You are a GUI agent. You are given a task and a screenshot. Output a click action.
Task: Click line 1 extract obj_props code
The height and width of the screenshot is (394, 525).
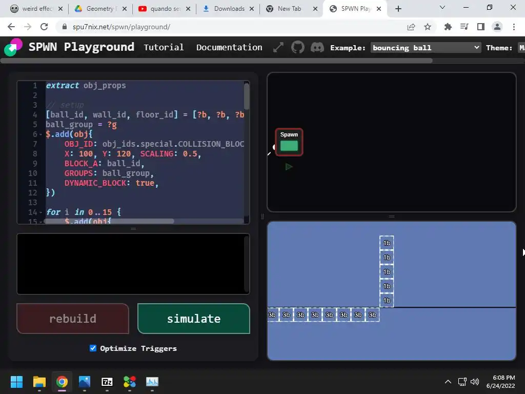pos(86,86)
